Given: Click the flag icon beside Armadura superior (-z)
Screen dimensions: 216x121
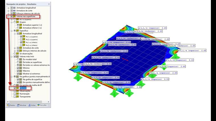Looking at the screenshot, I should pos(21,25).
